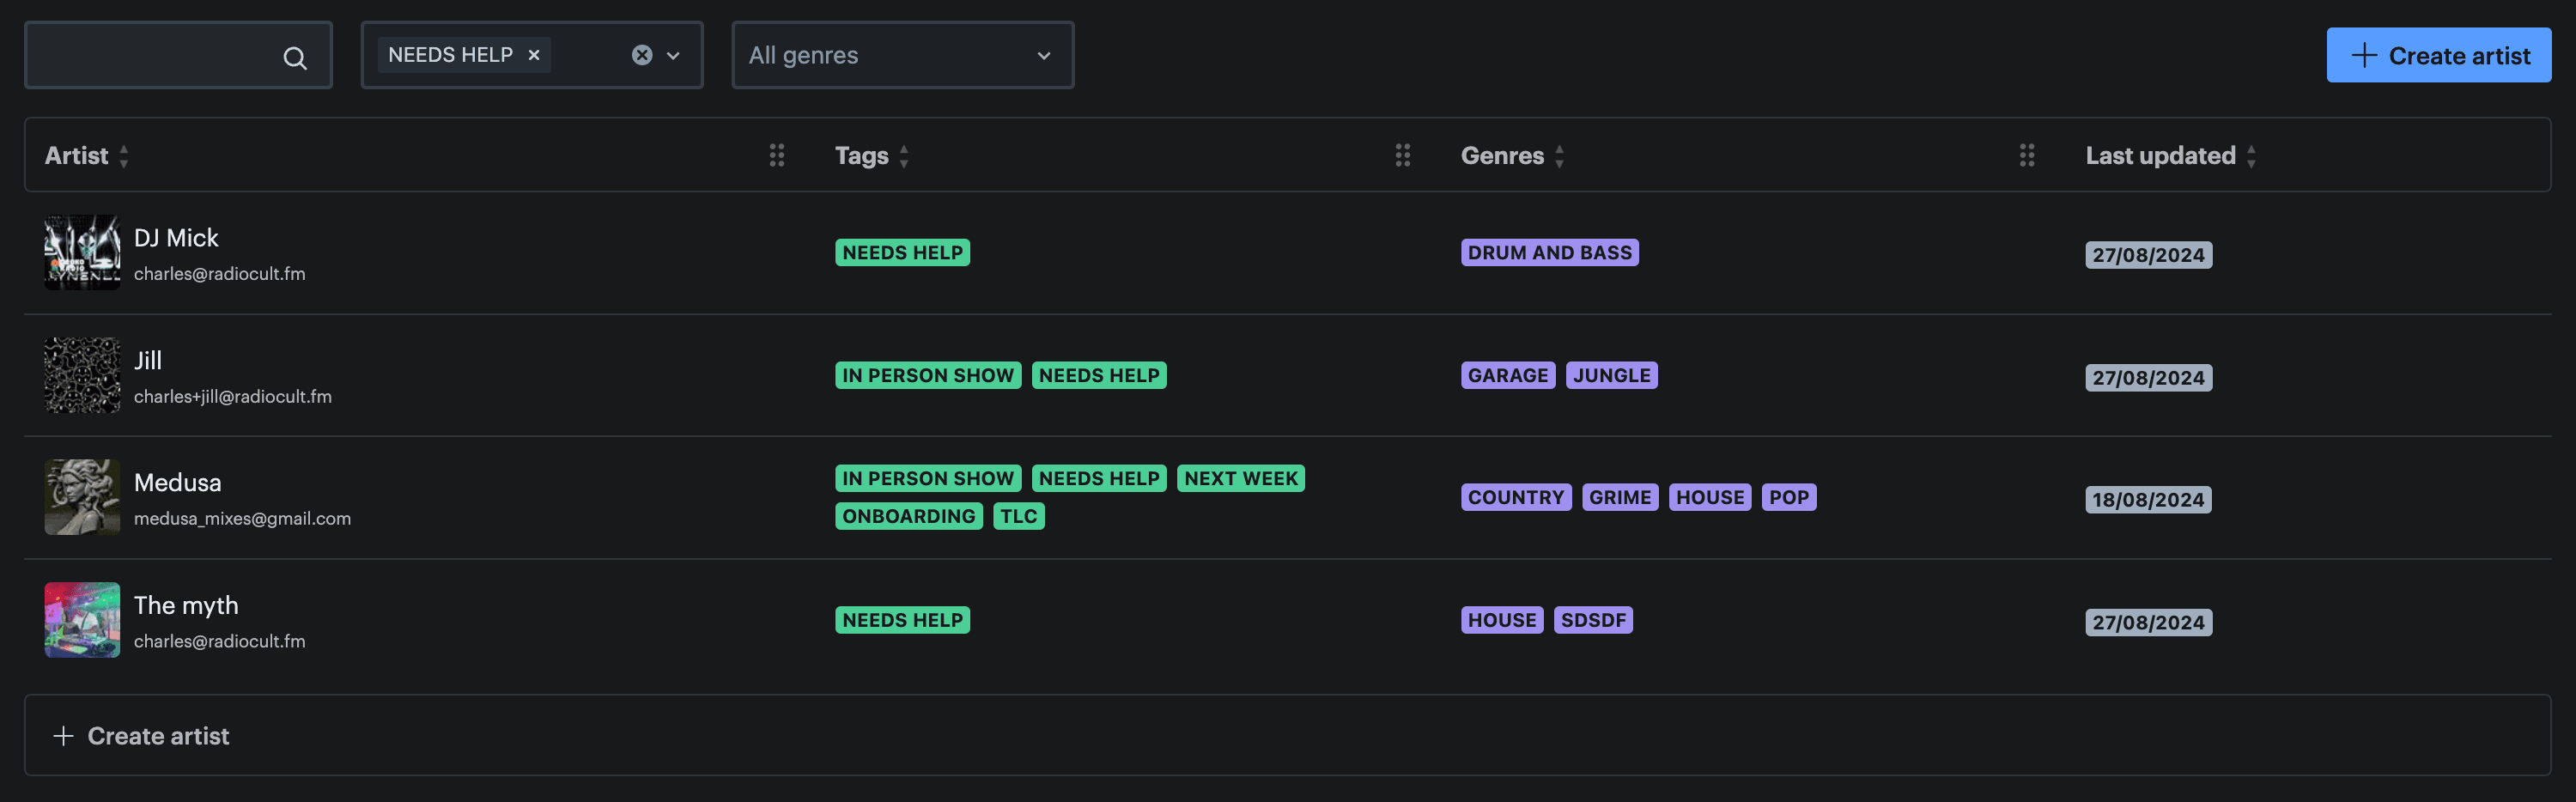Remove the NEEDS HELP filter with its x icon
The height and width of the screenshot is (802, 2576).
pyautogui.click(x=533, y=55)
